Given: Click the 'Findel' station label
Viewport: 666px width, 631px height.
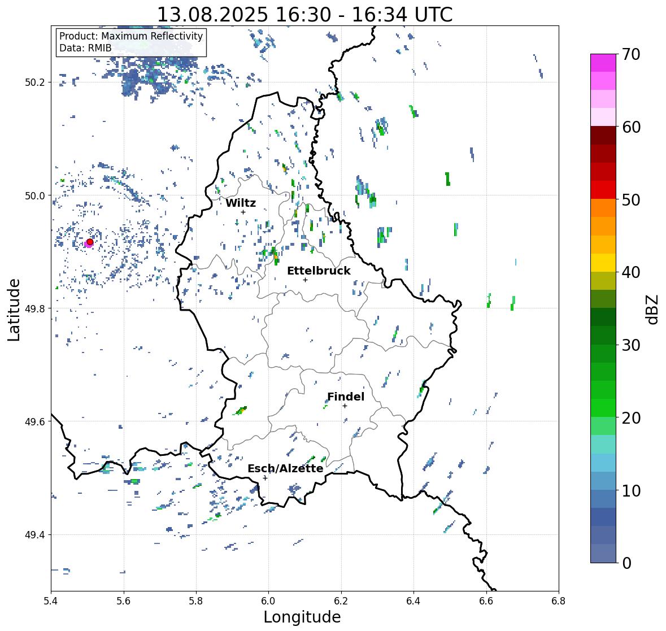Looking at the screenshot, I should coord(346,397).
